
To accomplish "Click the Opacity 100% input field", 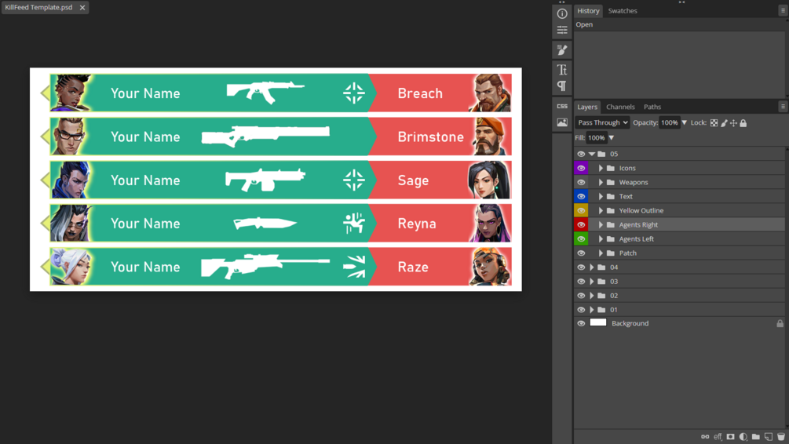I will point(669,122).
